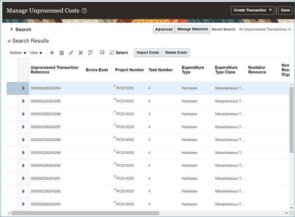Expand row 300000226204289 details
This screenshot has width=295, height=217.
click(23, 153)
